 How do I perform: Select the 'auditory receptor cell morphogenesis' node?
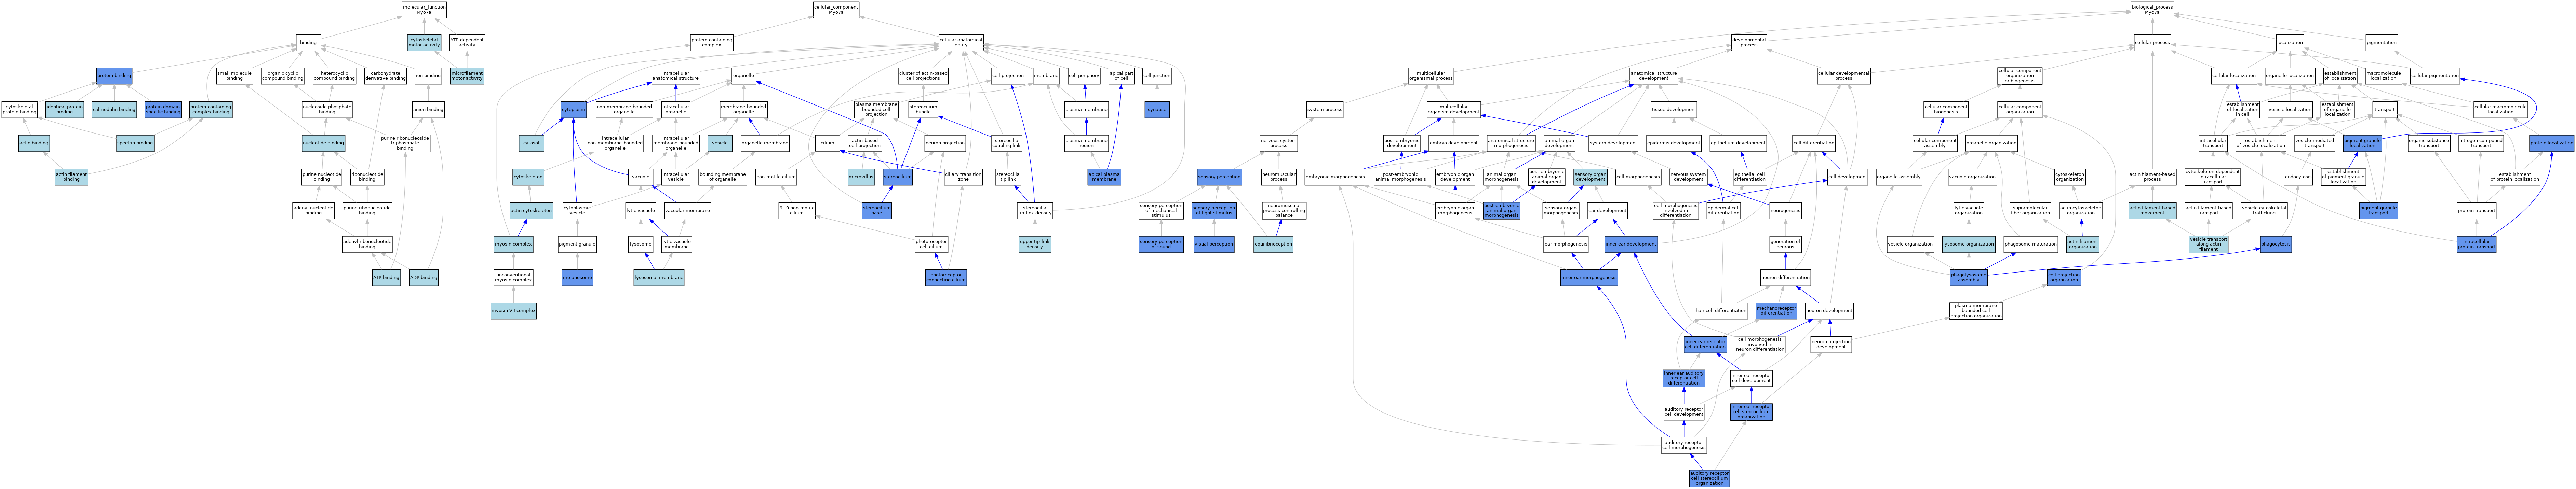pos(1684,445)
